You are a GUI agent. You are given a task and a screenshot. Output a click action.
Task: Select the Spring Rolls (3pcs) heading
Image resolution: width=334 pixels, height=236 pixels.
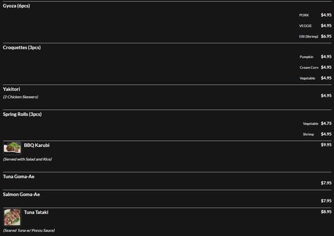(22, 114)
